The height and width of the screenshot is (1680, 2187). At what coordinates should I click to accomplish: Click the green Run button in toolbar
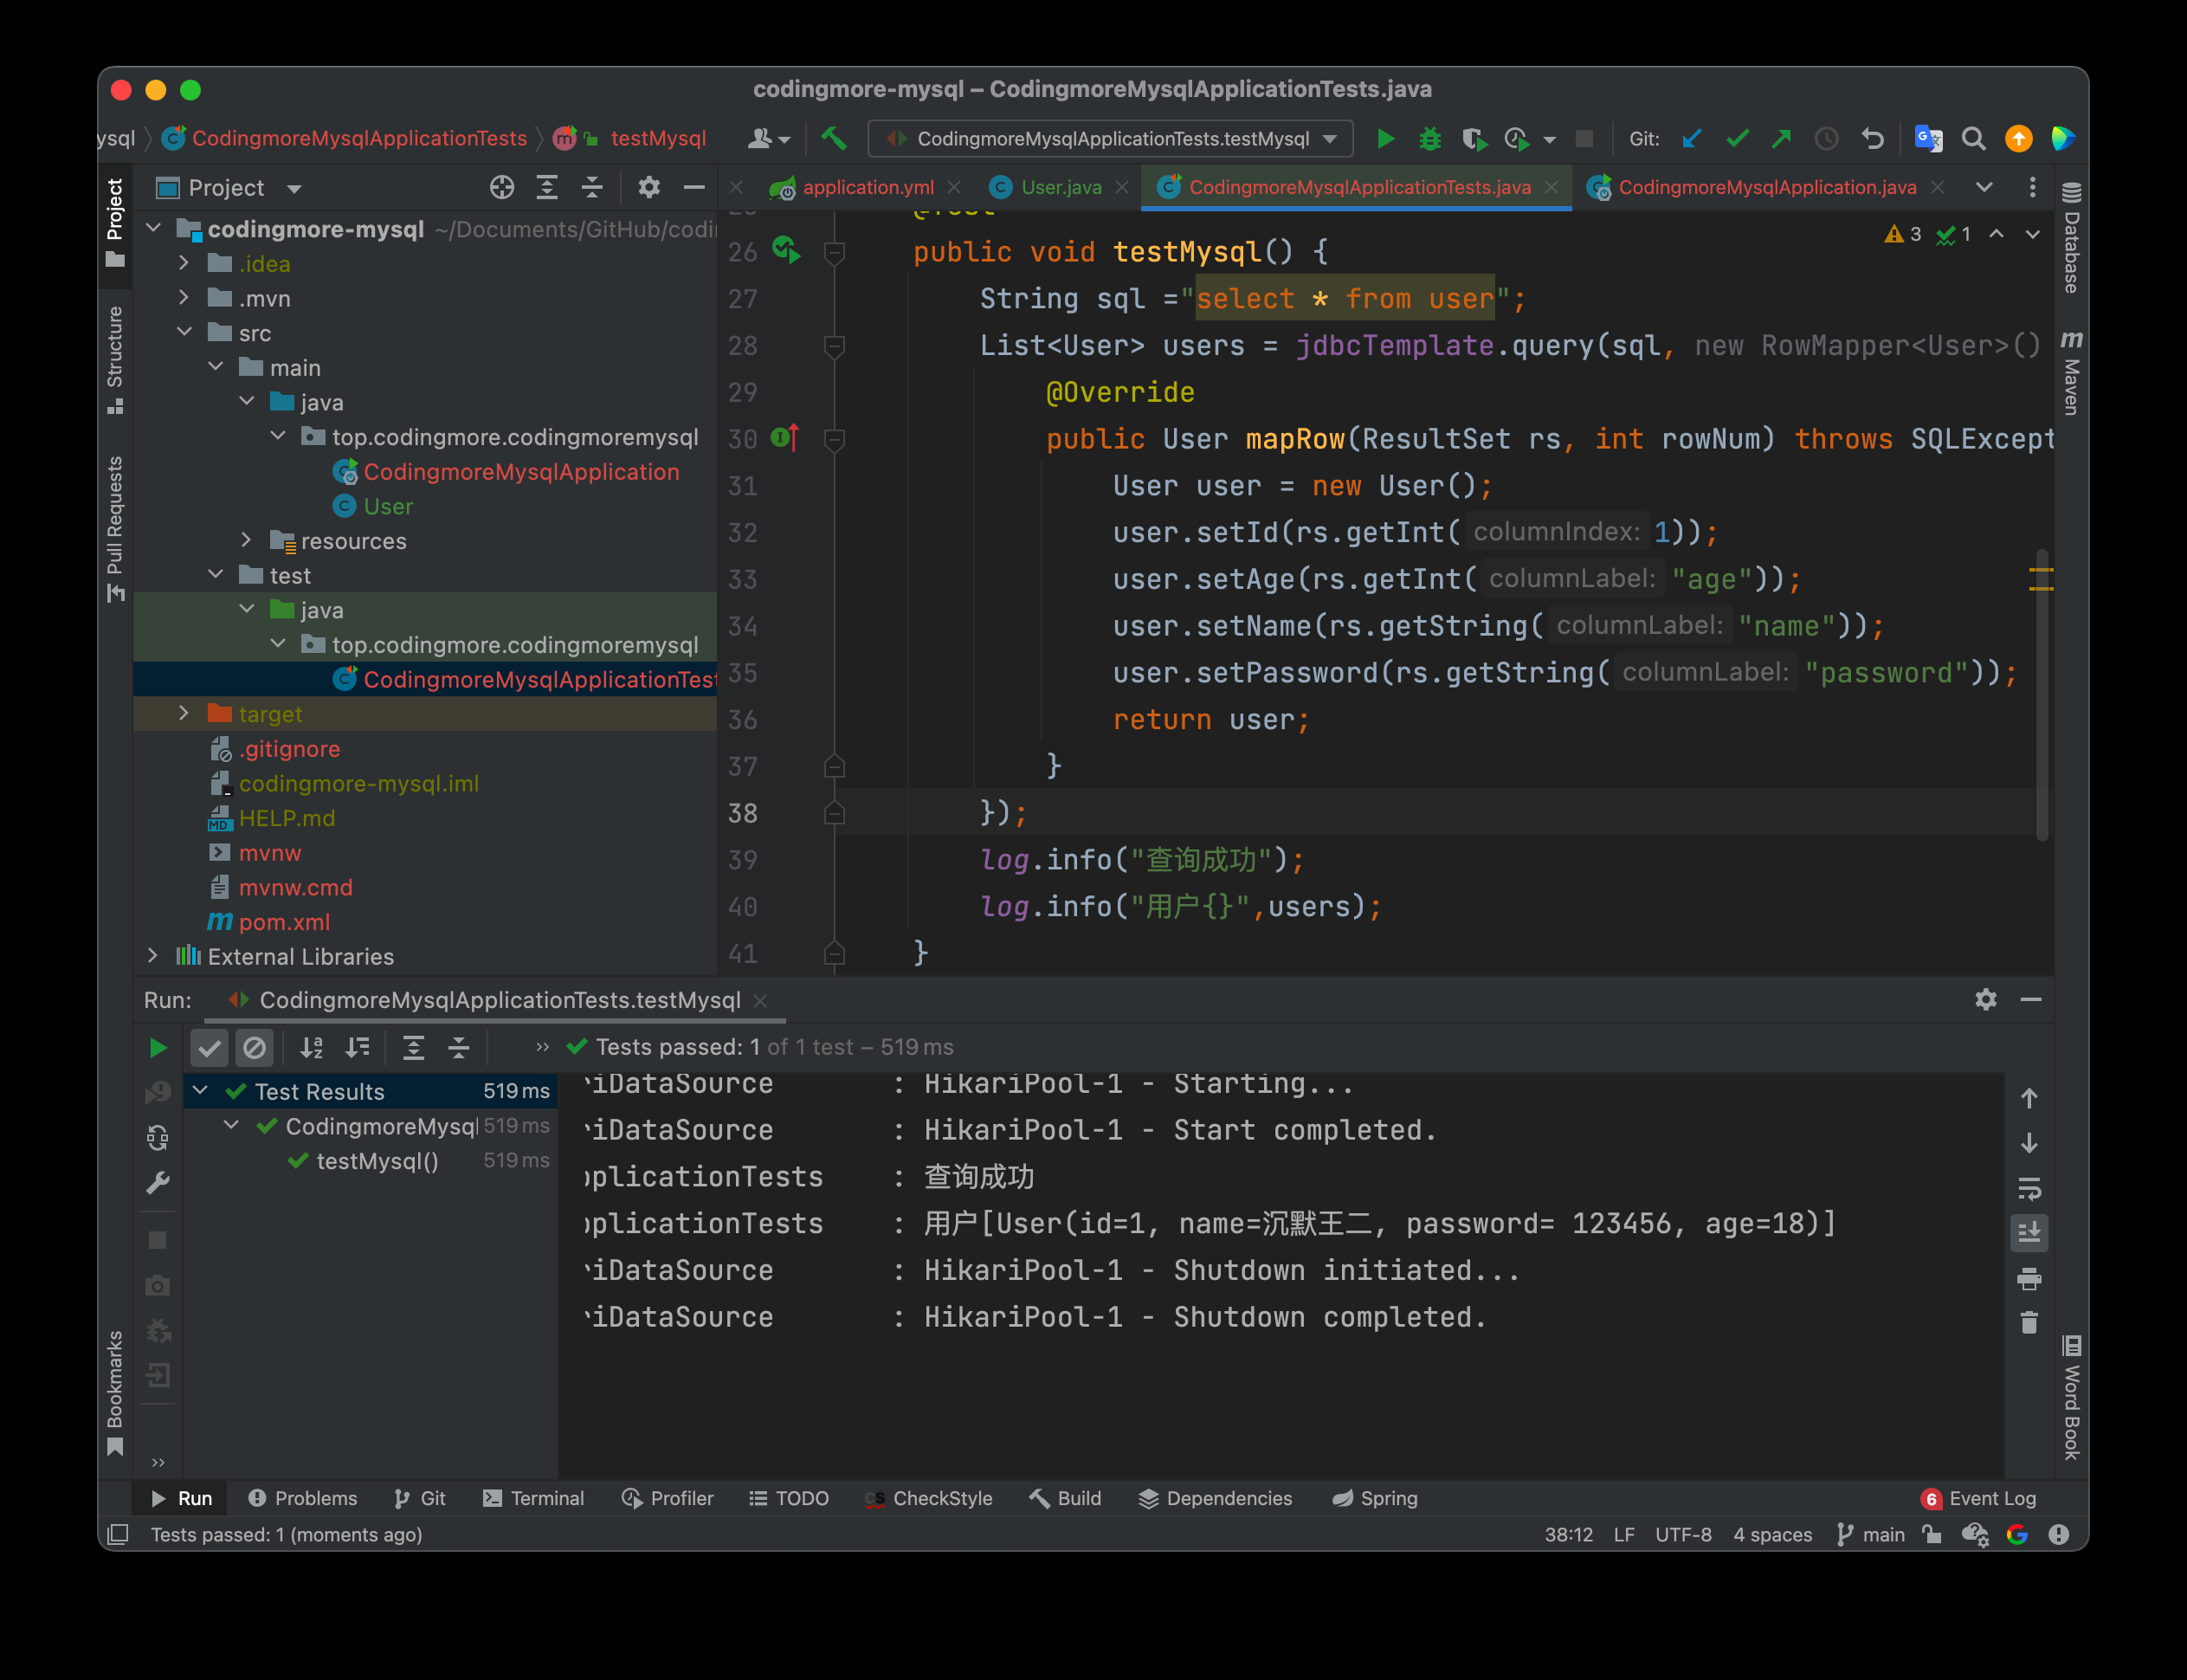pos(1385,139)
